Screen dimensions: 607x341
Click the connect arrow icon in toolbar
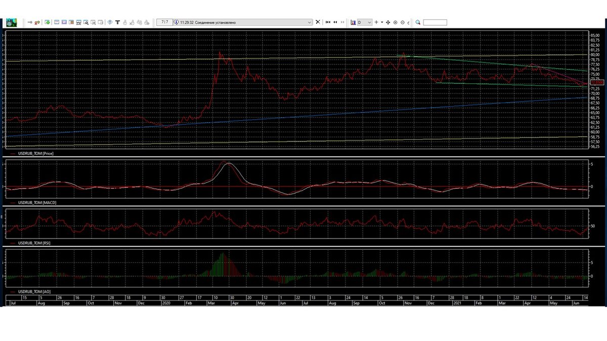coord(30,22)
